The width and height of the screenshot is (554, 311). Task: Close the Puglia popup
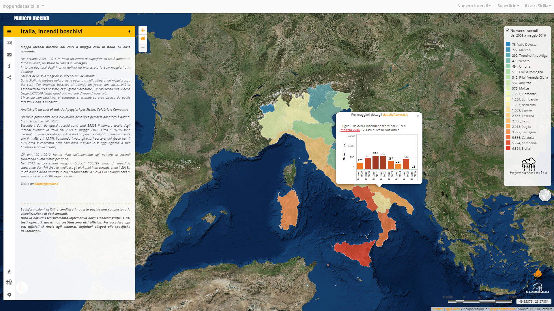point(418,116)
